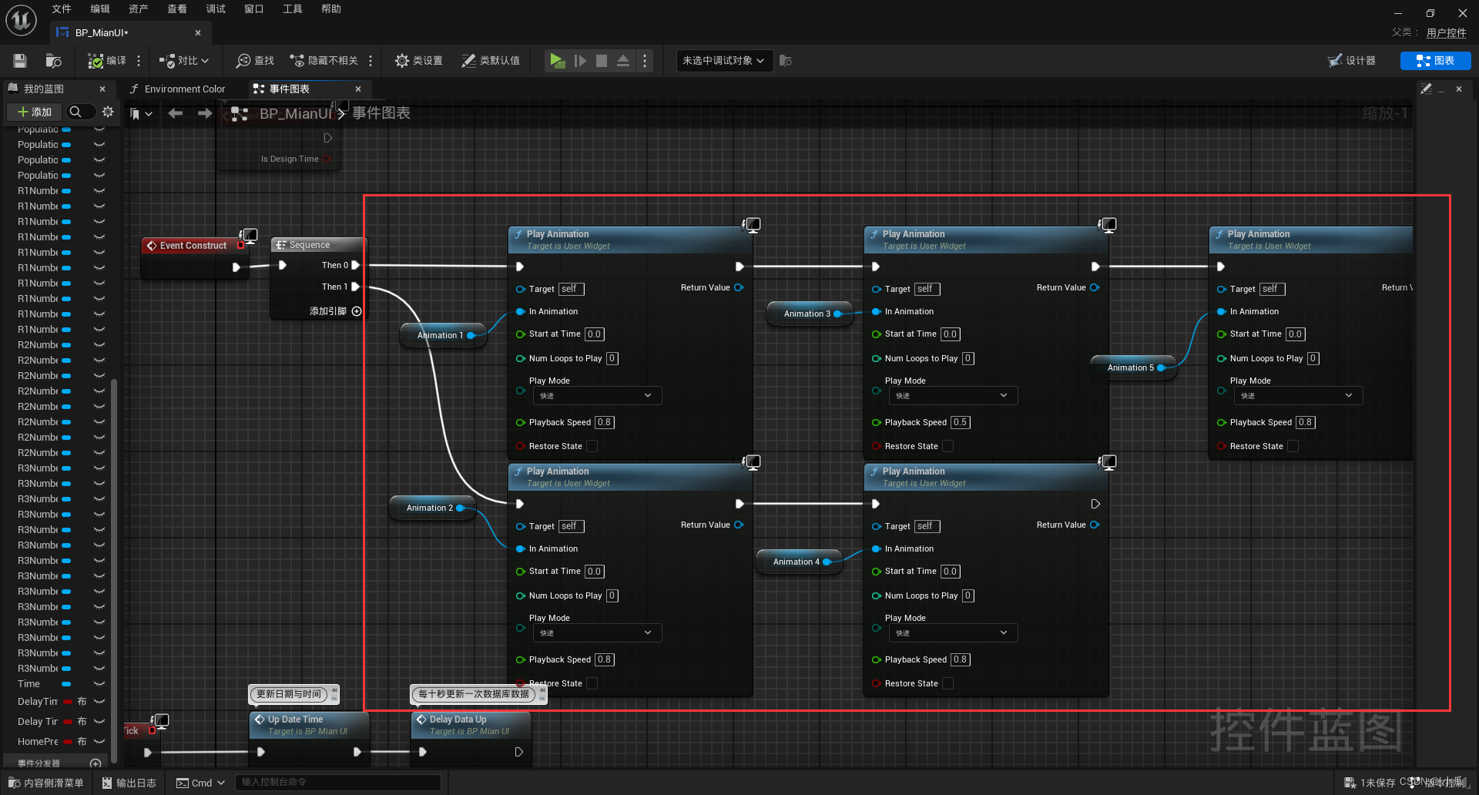
Task: Click the 输入控制台命令 console input field
Action: pos(337,783)
